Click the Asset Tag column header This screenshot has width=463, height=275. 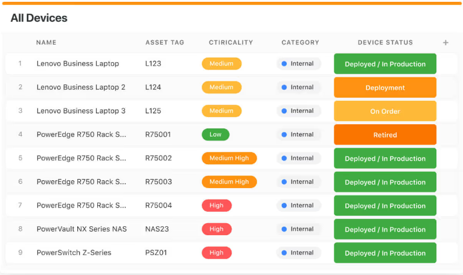(164, 43)
